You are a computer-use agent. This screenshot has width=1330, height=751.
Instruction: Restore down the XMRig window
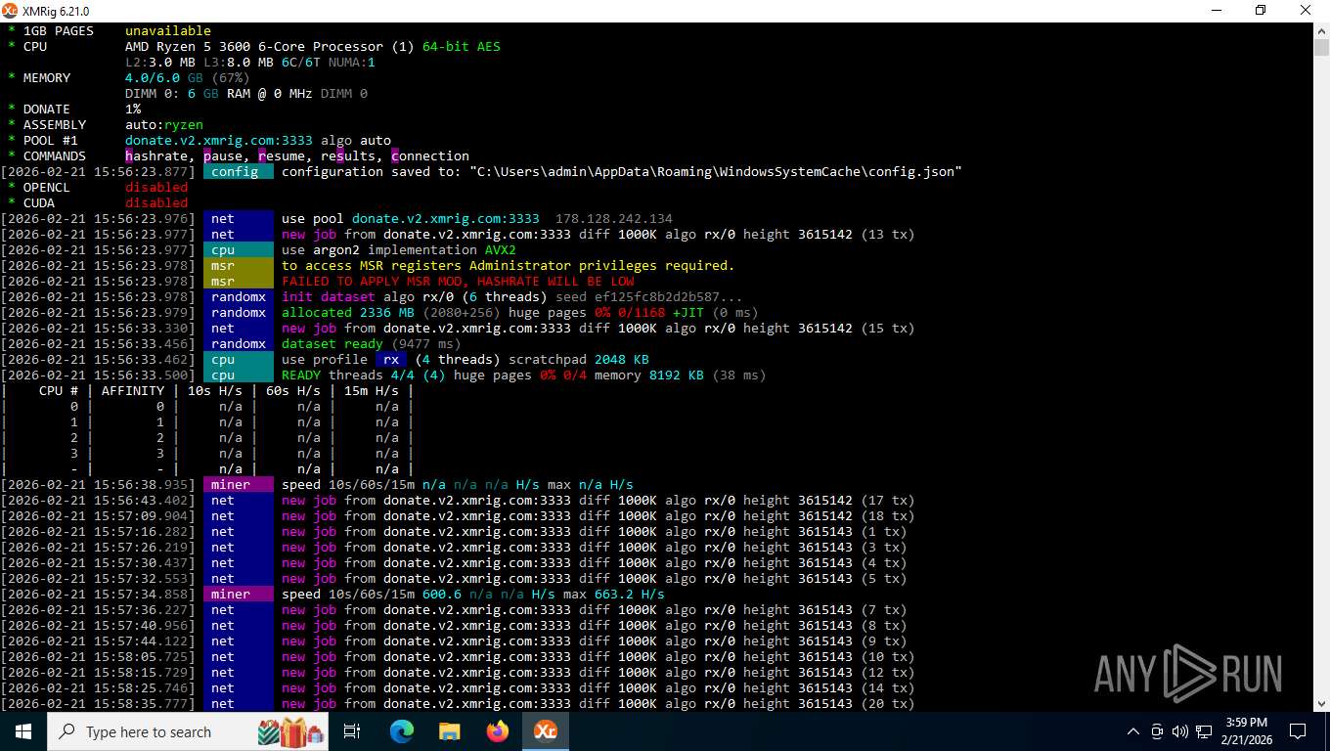(1261, 11)
